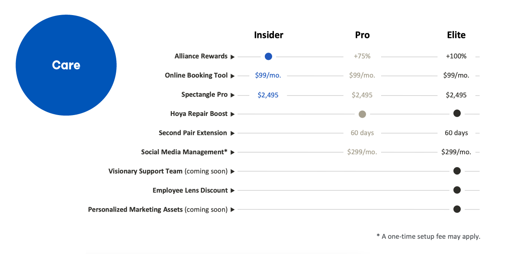This screenshot has height=262, width=506.
Task: Click the blue Insider dot for Alliance Rewards
Action: point(268,56)
